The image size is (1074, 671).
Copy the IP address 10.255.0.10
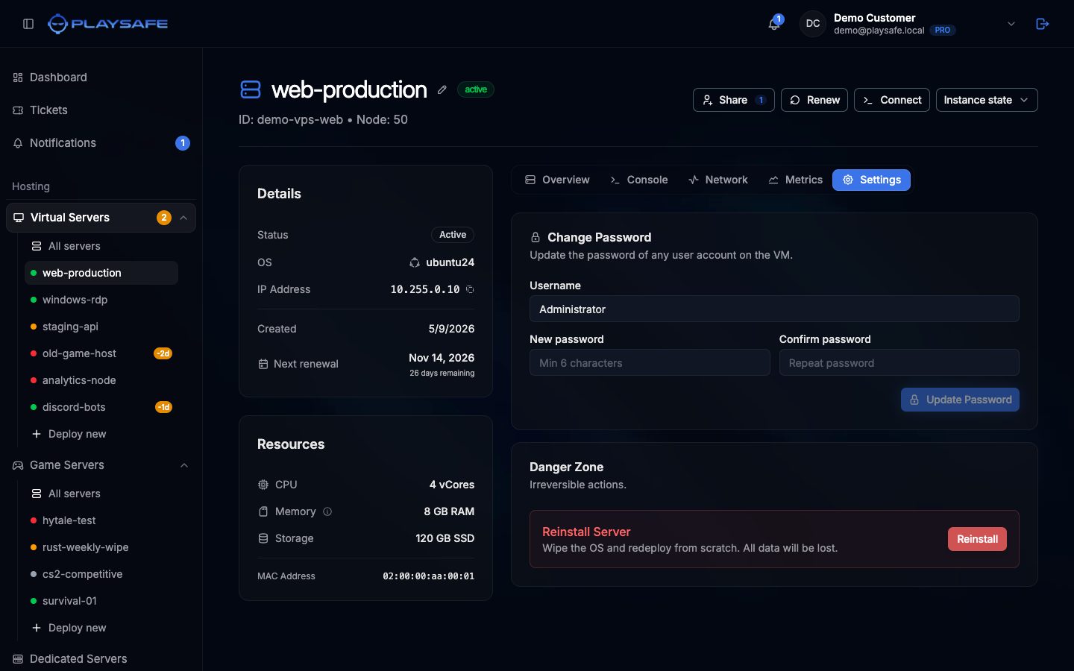click(470, 289)
